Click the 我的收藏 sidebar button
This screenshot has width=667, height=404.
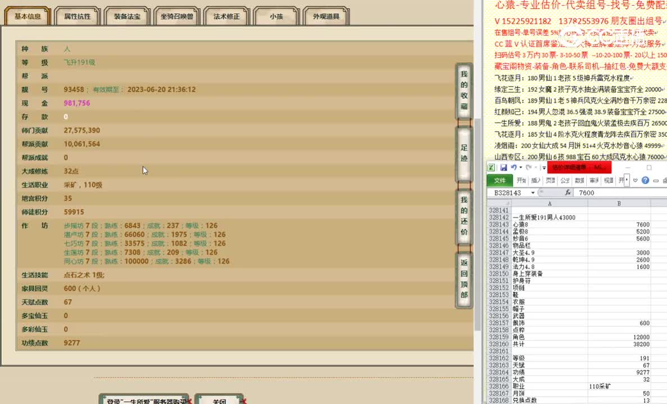(463, 91)
